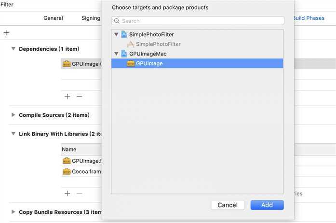
Task: Collapse the GPUImageMac project tree
Action: (x=116, y=54)
